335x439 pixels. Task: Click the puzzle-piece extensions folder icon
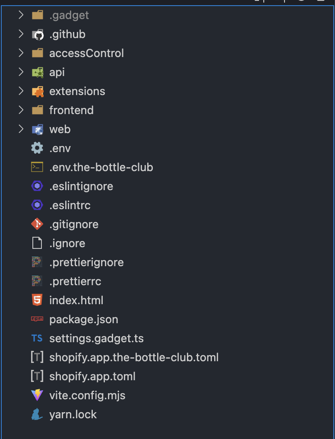[38, 92]
